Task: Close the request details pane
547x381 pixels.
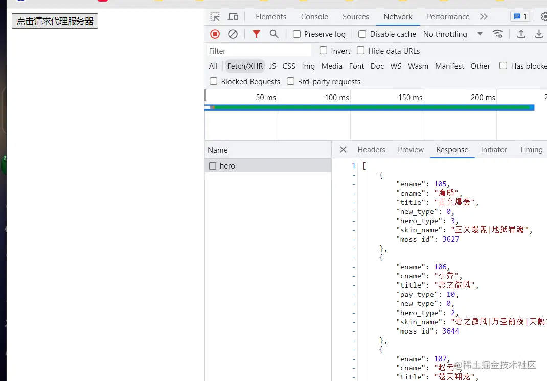Action: point(343,150)
